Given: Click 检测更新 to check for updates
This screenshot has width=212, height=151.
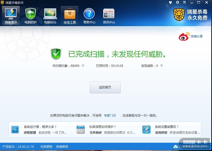Looking at the screenshot, I should 46,146.
